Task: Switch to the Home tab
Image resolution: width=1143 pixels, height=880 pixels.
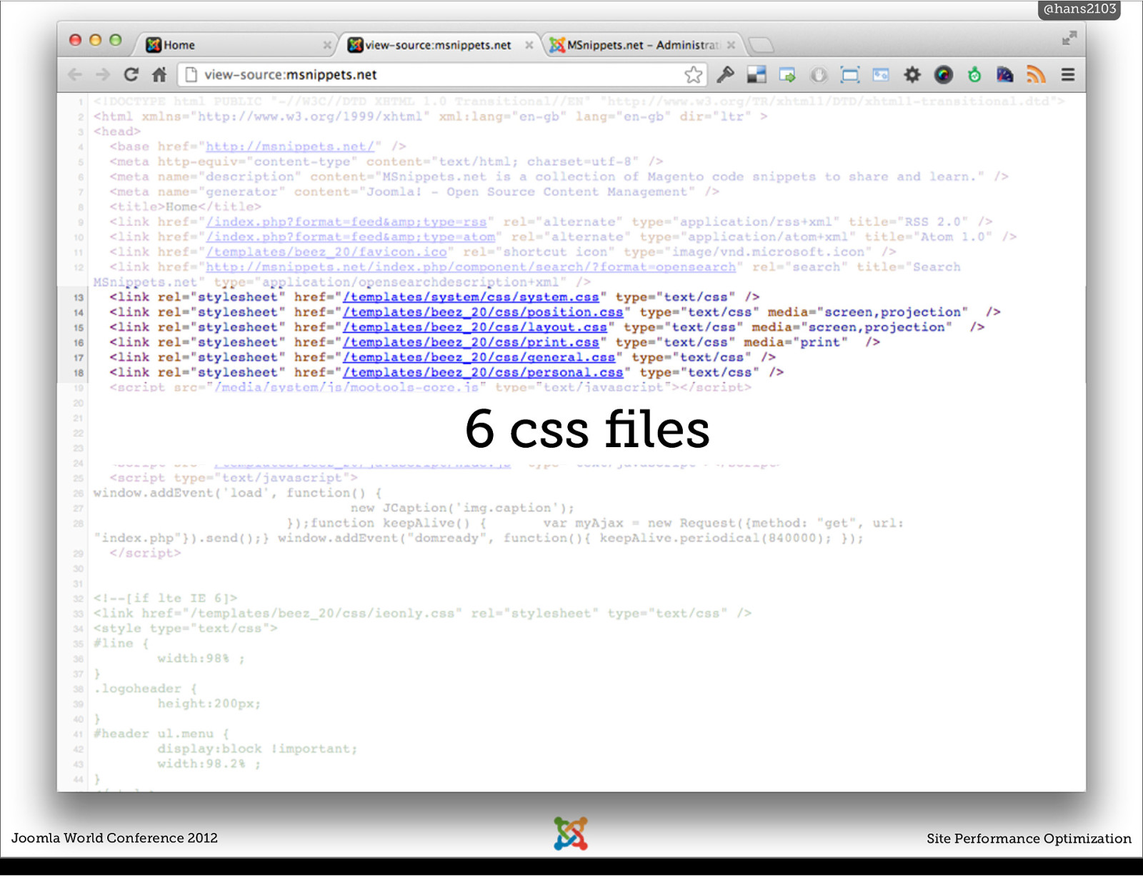Action: tap(236, 45)
